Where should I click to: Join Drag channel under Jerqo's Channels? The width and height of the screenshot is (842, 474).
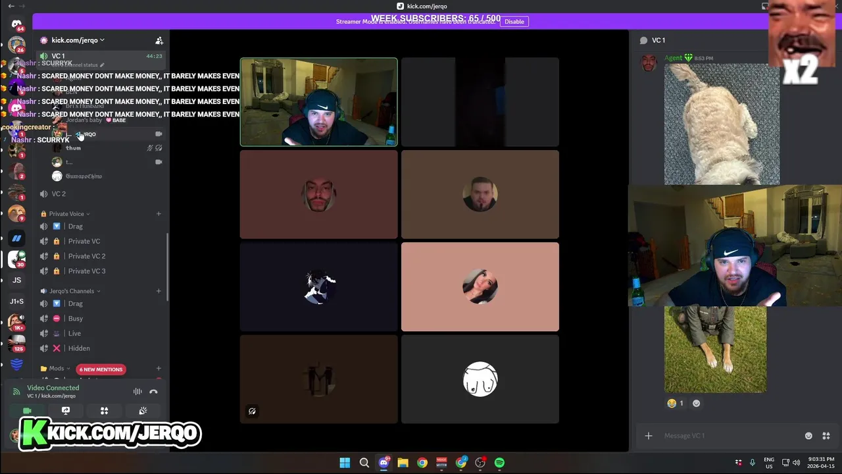click(x=101, y=303)
